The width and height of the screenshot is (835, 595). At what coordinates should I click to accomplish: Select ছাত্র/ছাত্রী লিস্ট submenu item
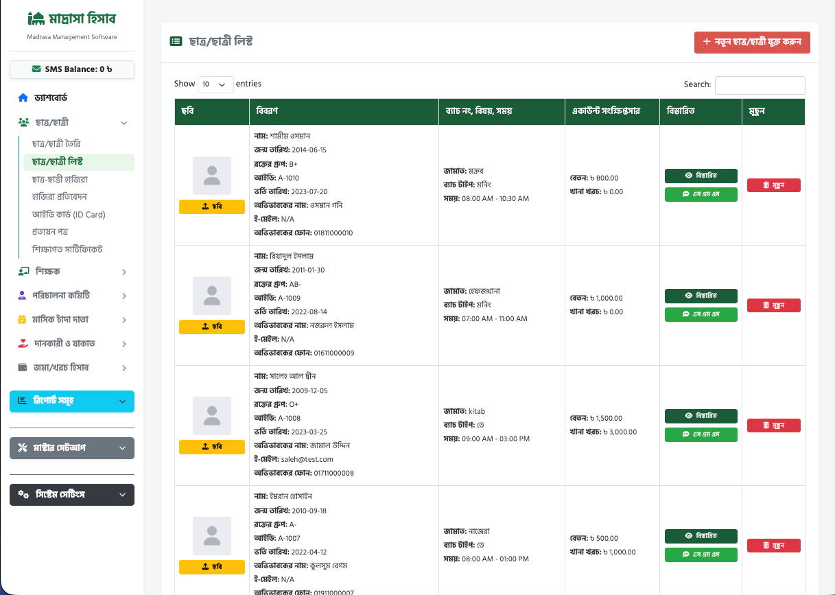[x=78, y=162]
